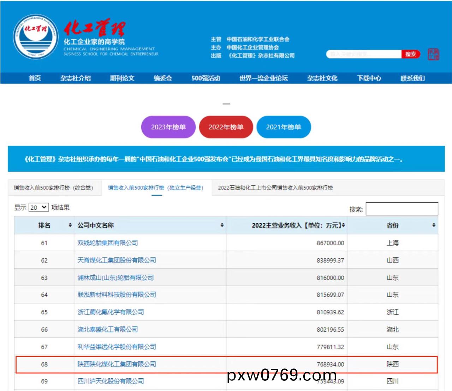
Task: Click the 化工管理 circular logo
Action: coord(36,37)
